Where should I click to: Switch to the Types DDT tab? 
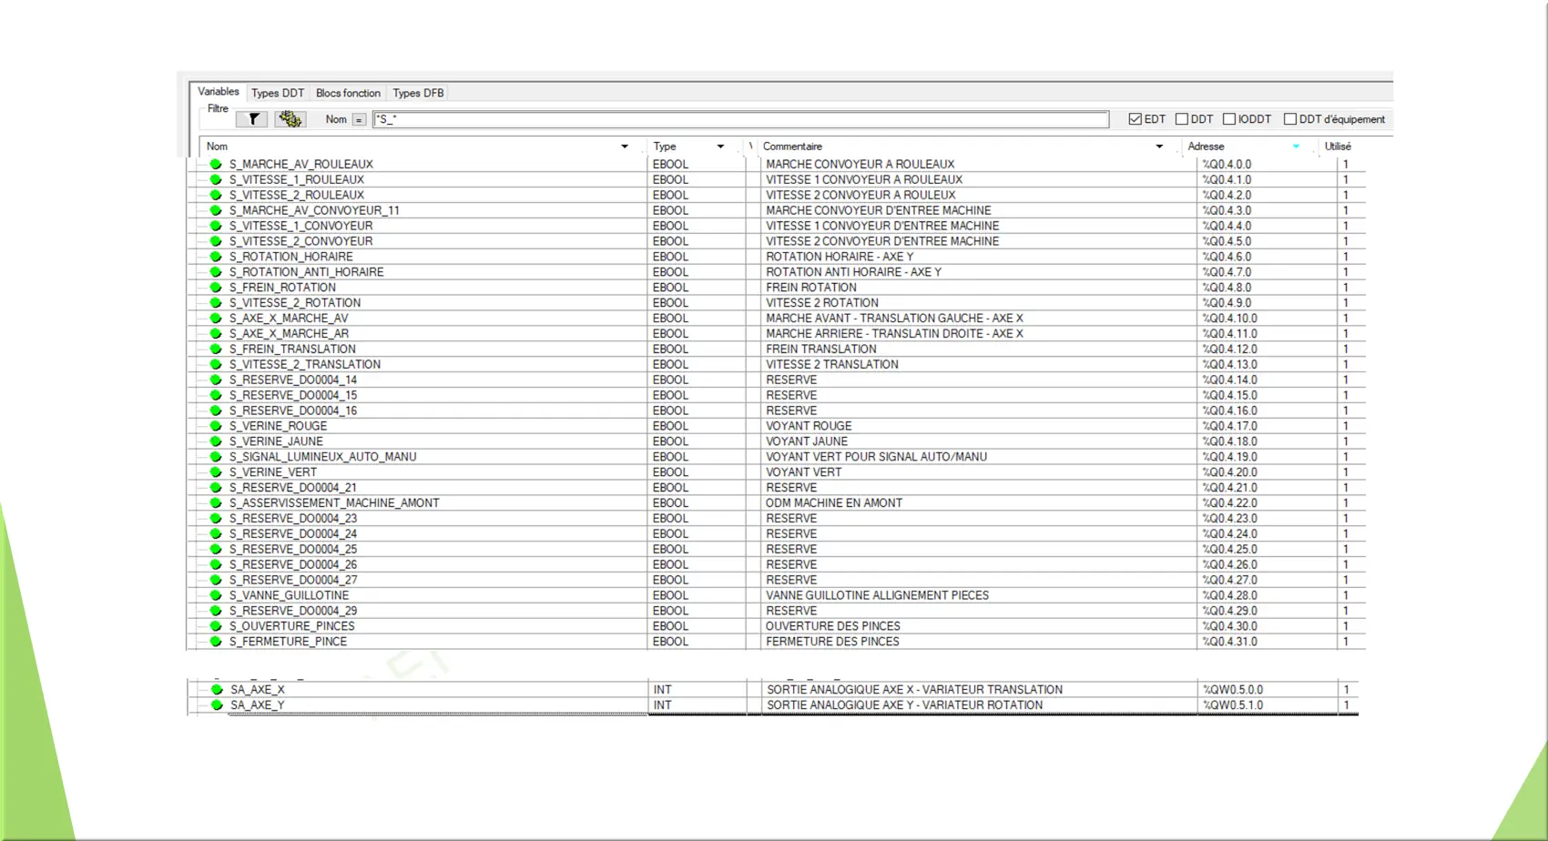[x=278, y=93]
